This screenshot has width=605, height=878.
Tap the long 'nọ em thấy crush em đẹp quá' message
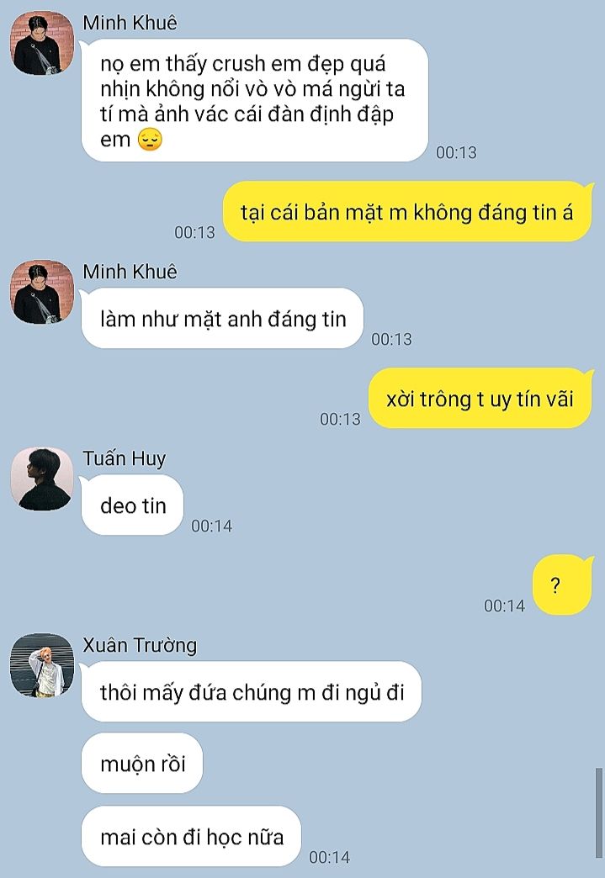pos(255,100)
